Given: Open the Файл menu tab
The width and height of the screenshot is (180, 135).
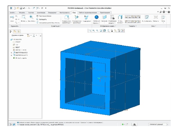Looking at the screenshot, I should tap(13, 13).
